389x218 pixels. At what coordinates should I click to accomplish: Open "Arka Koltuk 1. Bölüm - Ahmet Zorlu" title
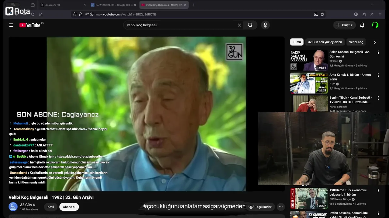coord(350,77)
